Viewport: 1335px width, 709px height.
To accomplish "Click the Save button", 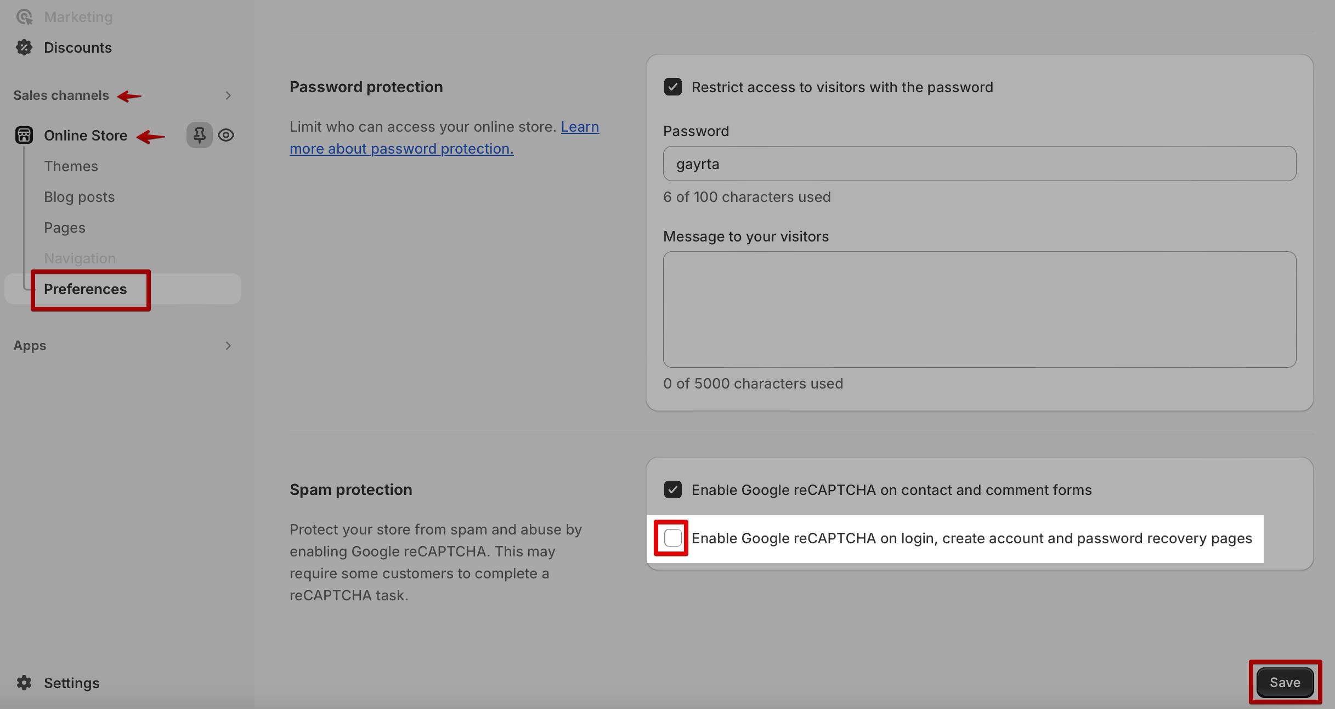I will [1285, 683].
